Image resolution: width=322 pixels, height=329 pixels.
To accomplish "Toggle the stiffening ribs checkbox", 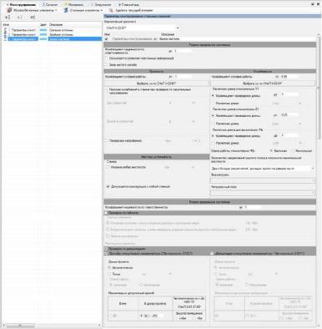I will point(108,167).
